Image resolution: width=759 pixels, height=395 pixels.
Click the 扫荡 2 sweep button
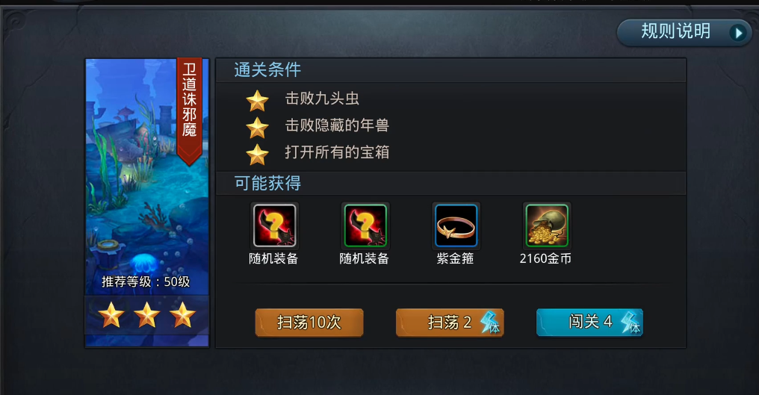point(450,323)
